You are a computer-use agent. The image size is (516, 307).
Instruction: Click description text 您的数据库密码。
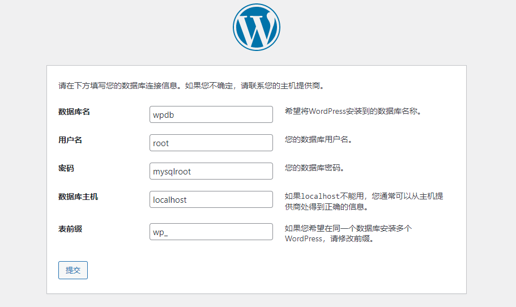pos(315,168)
